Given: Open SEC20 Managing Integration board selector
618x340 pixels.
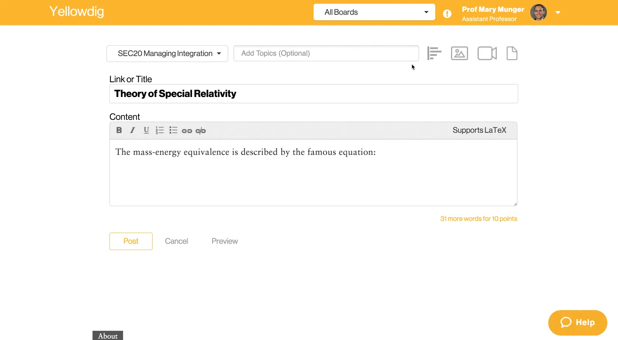Looking at the screenshot, I should tap(167, 53).
